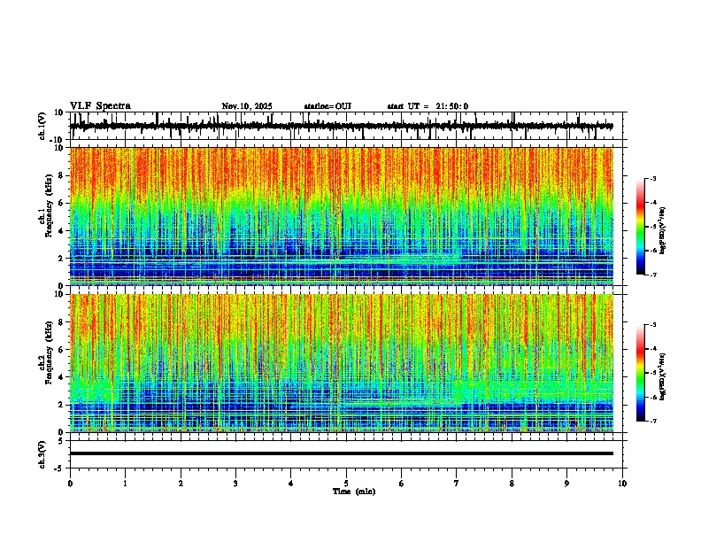Image resolution: width=701 pixels, height=542 pixels.
Task: Click inside the ch.2 frequency spectrogram
Action: click(341, 363)
